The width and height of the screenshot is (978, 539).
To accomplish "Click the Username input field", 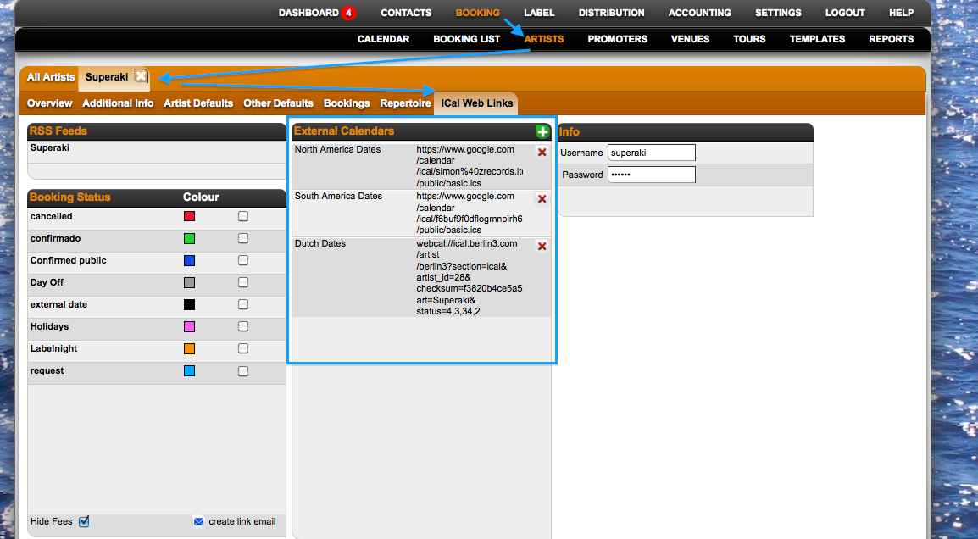I will click(x=651, y=153).
